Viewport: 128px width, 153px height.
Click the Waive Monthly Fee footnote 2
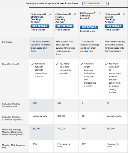pos(23,134)
